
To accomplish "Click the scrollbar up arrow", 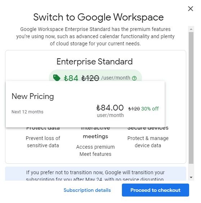I will coord(191,29).
